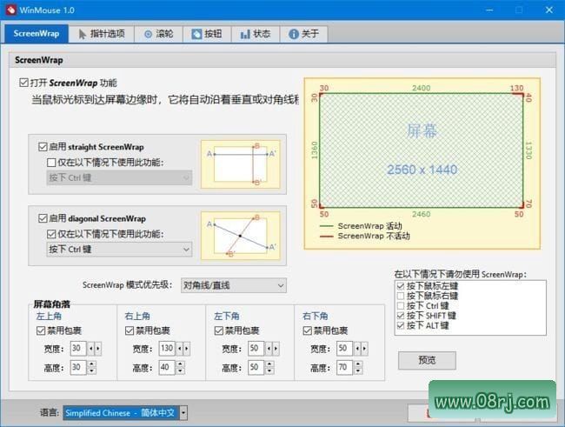
Task: Uncheck 按下鼠标左键 in exclusion list
Action: click(x=401, y=286)
